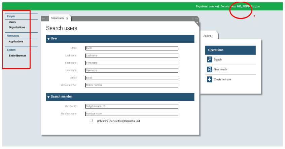Image resolution: width=285 pixels, height=149 pixels.
Task: Enable Only show users with organizational unit
Action: pyautogui.click(x=91, y=120)
